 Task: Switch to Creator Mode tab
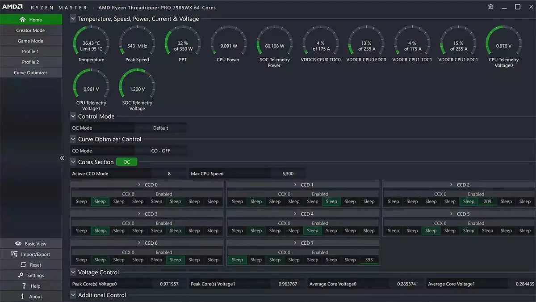click(x=30, y=30)
